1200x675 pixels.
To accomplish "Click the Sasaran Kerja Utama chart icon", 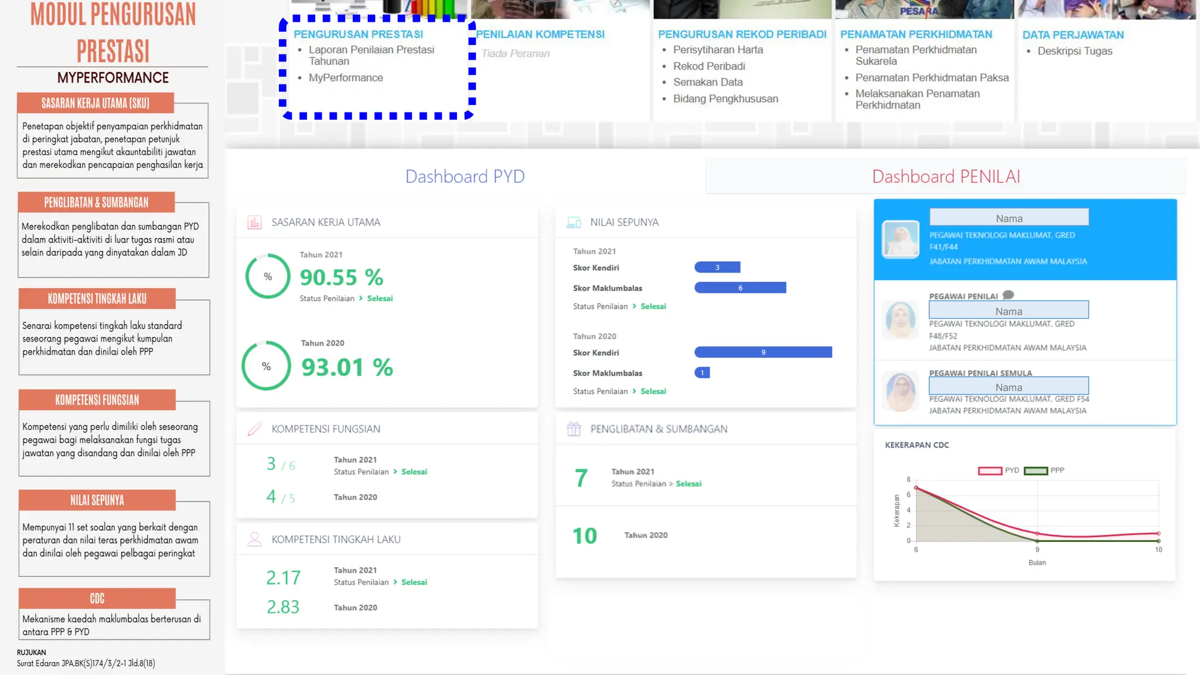I will [254, 223].
